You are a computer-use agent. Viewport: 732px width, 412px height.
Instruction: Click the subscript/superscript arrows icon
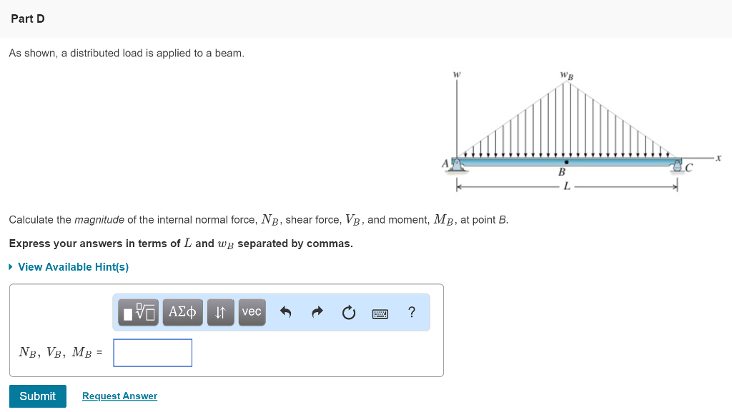click(x=220, y=312)
